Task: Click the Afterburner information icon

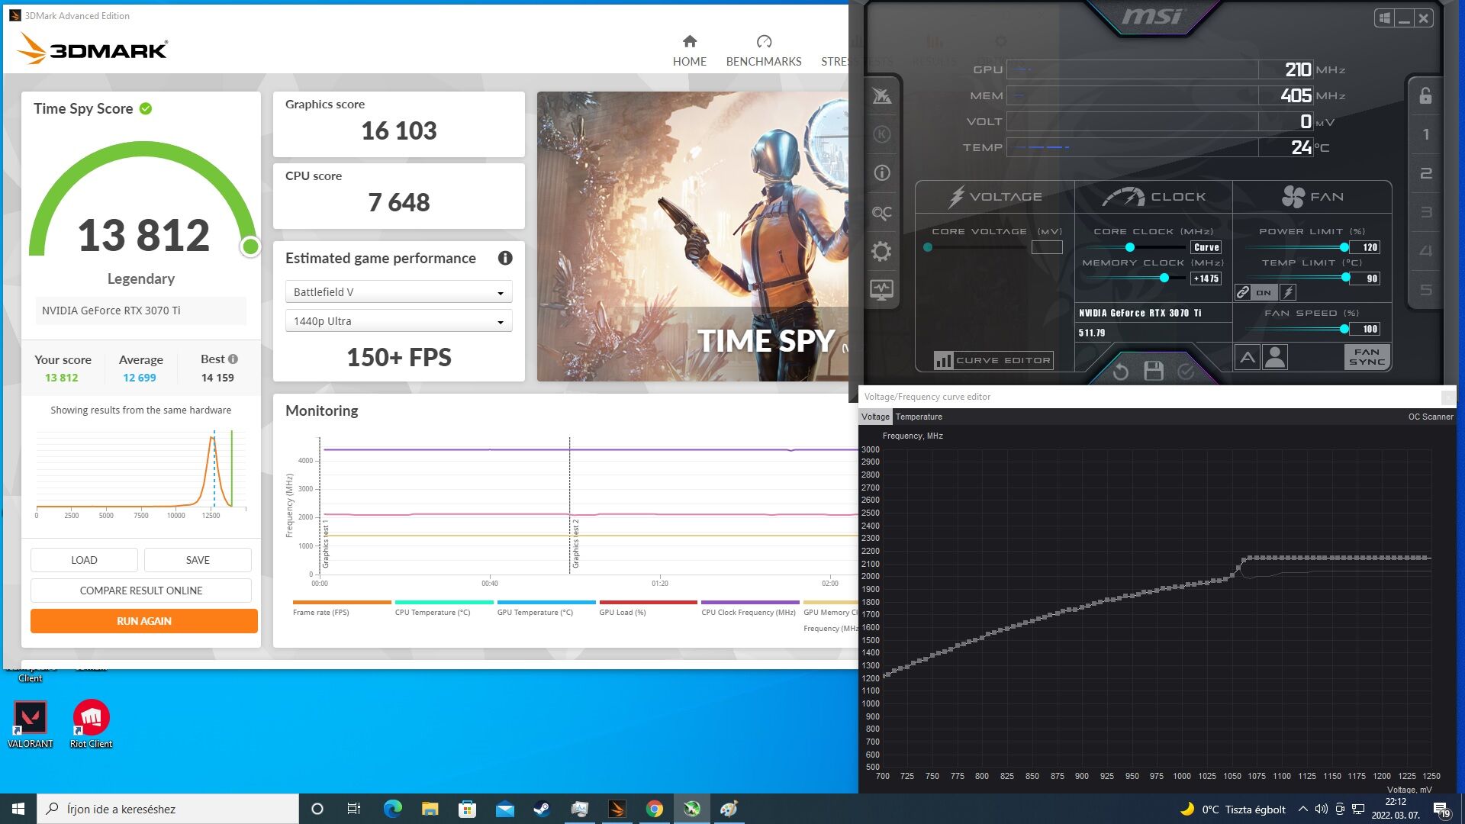Action: [x=881, y=173]
